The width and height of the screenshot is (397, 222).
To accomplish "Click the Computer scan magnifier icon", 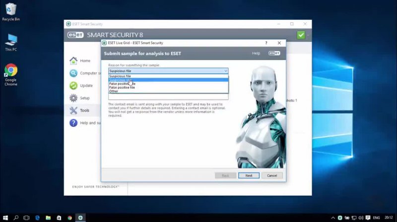I will 73,73.
